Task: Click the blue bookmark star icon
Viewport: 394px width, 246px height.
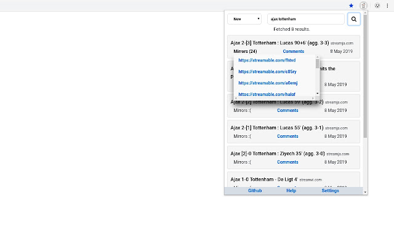Action: pyautogui.click(x=351, y=6)
